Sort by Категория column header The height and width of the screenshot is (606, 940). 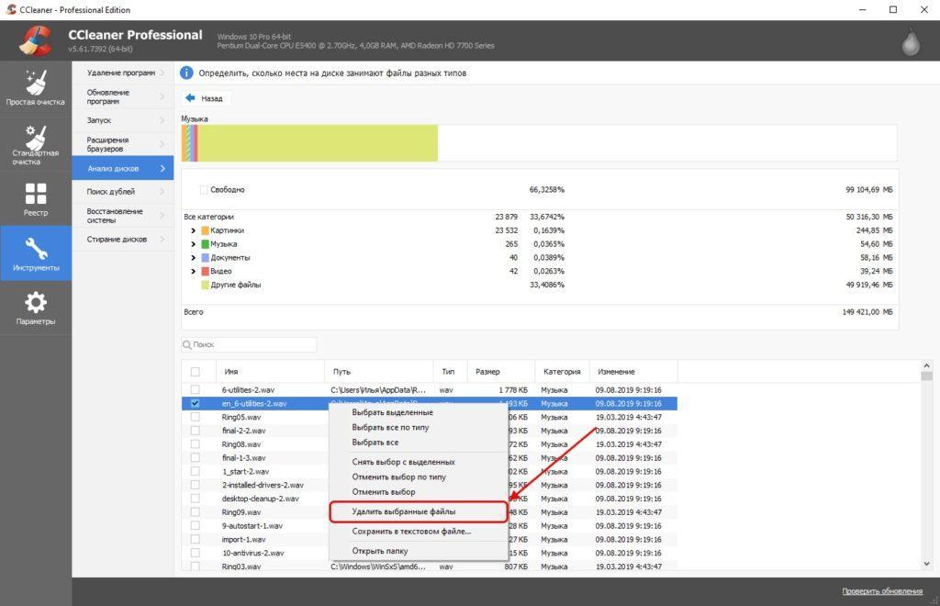coord(563,372)
